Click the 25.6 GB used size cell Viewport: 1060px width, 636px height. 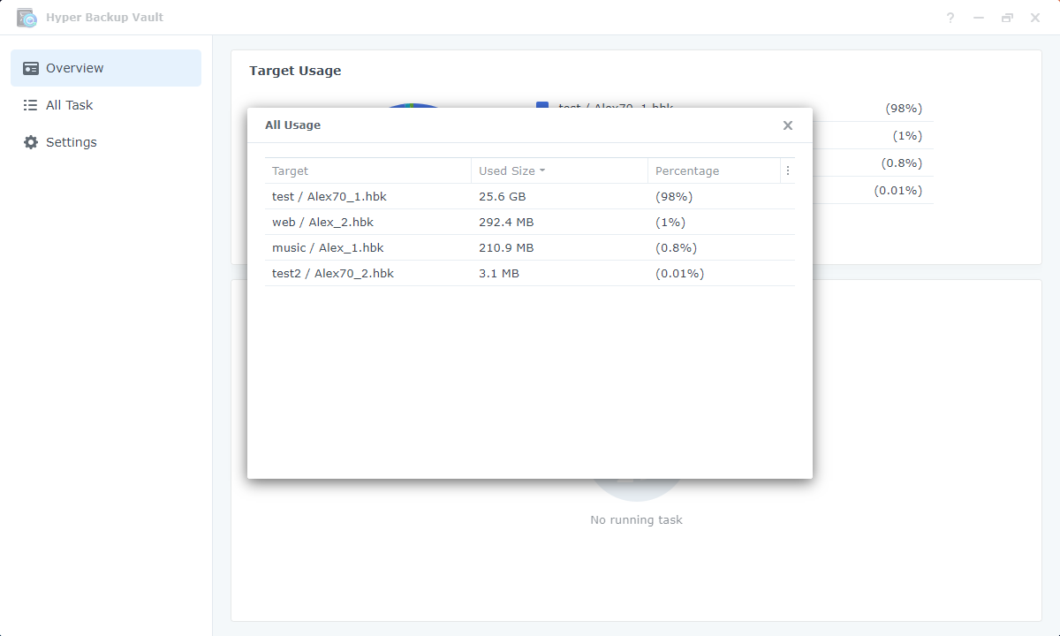tap(503, 196)
